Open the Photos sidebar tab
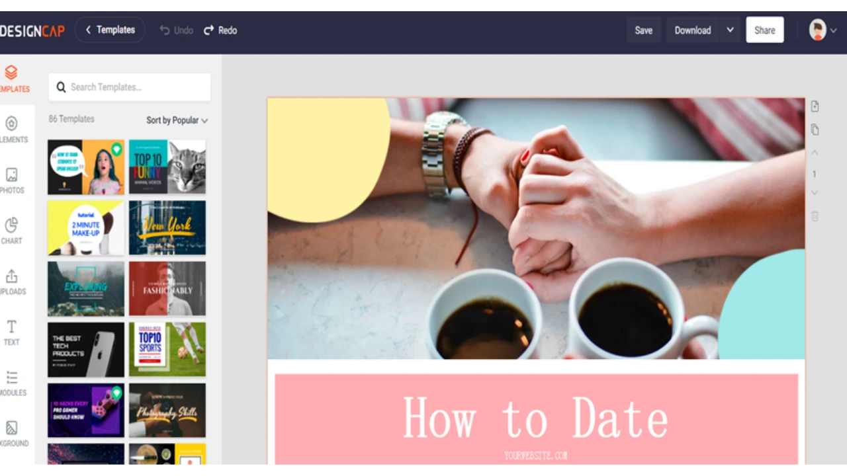The width and height of the screenshot is (847, 476). click(x=12, y=180)
